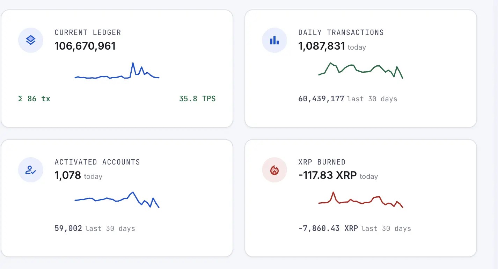
Task: Click the 59,002 last 30 days total
Action: click(x=95, y=228)
